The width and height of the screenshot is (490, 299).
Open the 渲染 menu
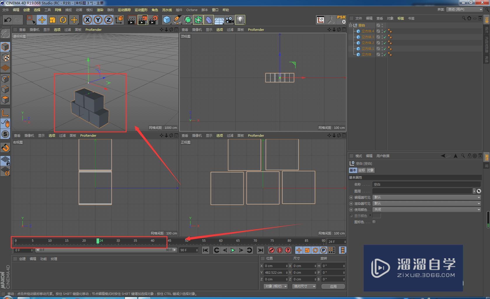(100, 10)
